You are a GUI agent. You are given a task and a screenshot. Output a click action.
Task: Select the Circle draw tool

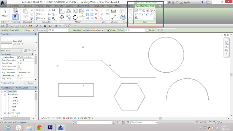[151, 11]
